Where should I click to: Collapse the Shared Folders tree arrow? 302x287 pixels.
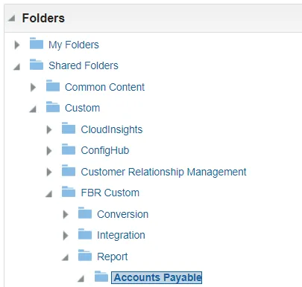(16, 67)
